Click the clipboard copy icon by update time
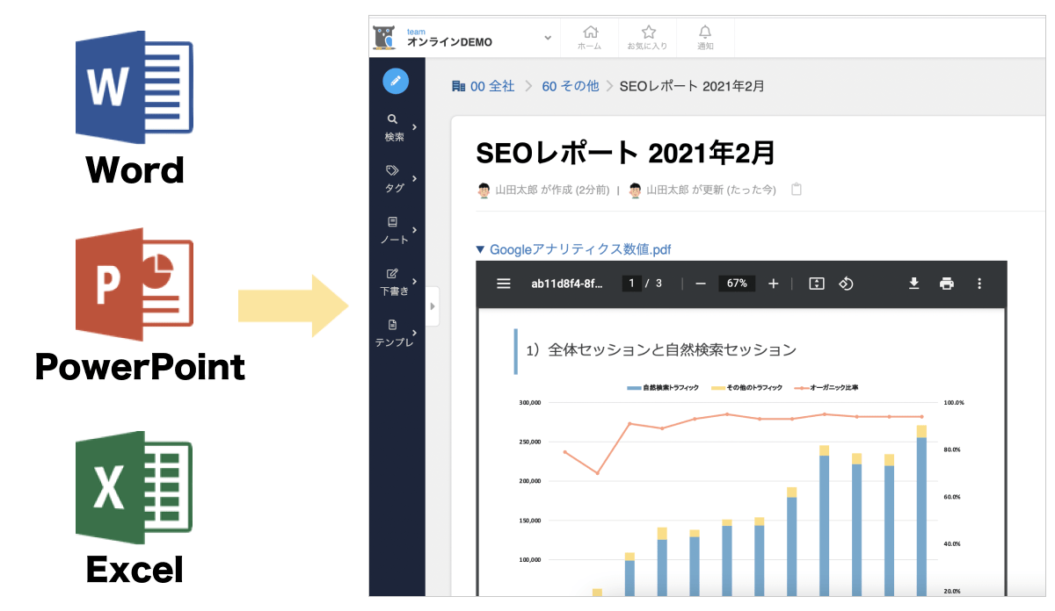This screenshot has width=1055, height=611. (x=796, y=189)
